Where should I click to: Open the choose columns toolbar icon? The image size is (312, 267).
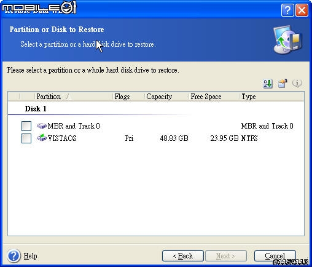pos(283,83)
